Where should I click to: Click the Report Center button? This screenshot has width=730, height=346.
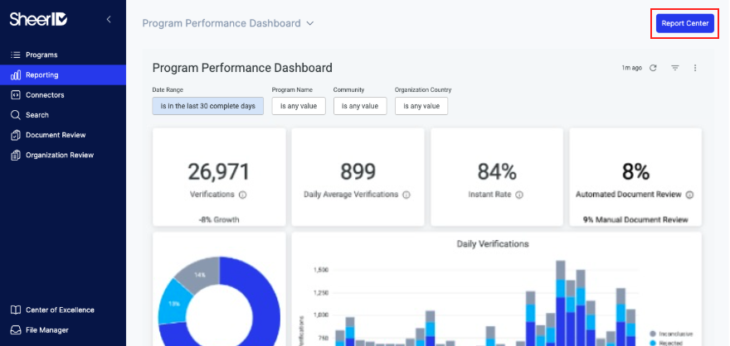685,23
